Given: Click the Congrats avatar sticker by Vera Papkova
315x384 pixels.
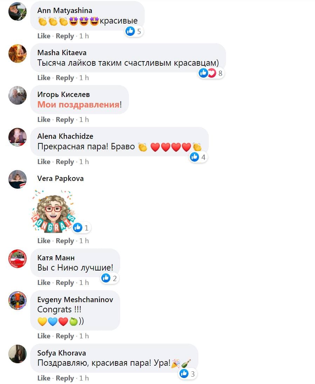Looking at the screenshot, I should click(x=53, y=211).
